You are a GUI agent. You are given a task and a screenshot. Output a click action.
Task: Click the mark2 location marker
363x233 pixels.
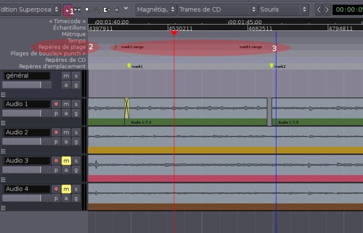coord(272,66)
